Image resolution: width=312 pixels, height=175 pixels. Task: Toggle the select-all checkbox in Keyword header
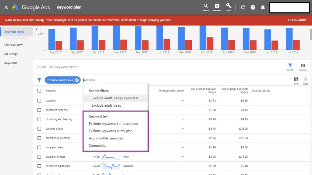point(39,91)
